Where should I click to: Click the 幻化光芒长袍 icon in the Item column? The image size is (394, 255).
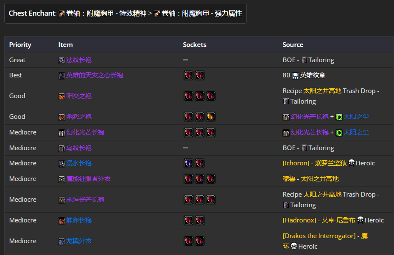click(x=61, y=133)
